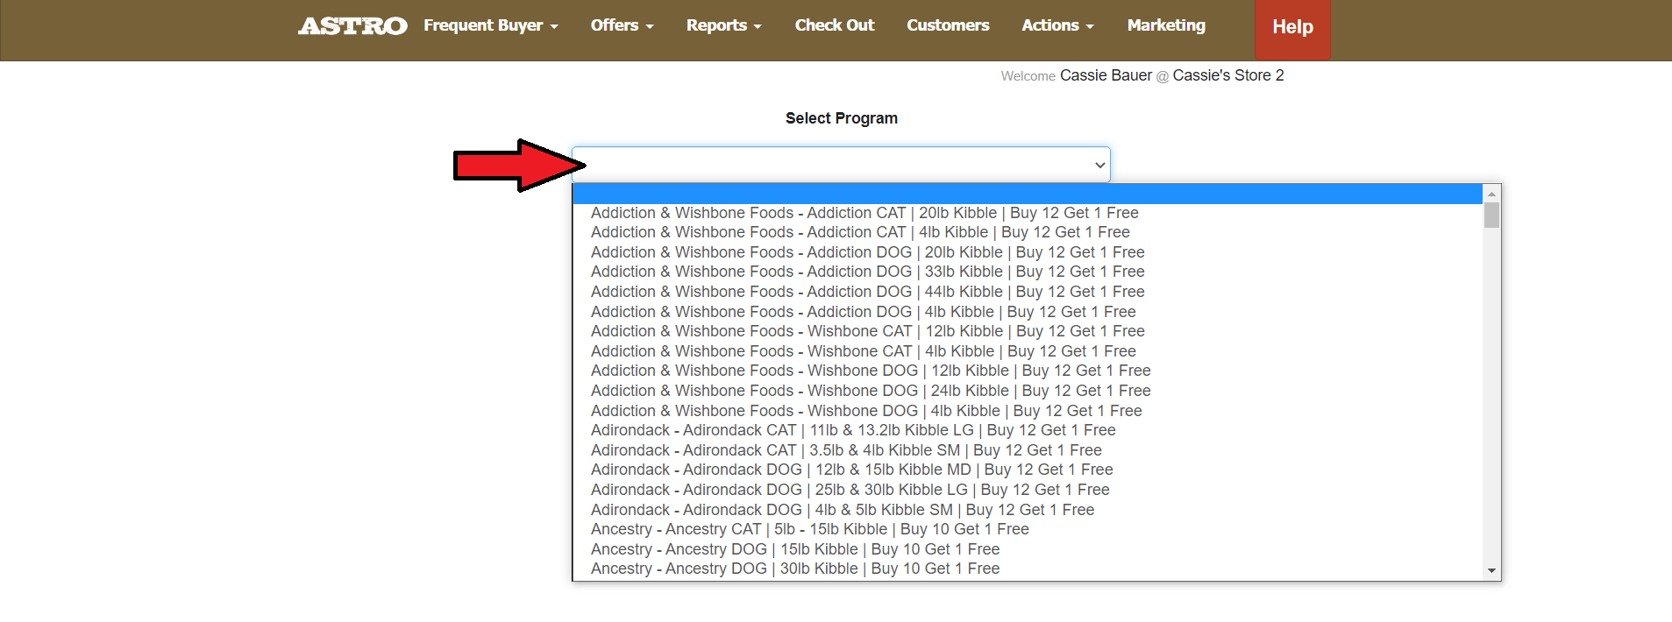1672x622 pixels.
Task: Choose Addiction DOG 33lb Kibble program
Action: click(1027, 272)
